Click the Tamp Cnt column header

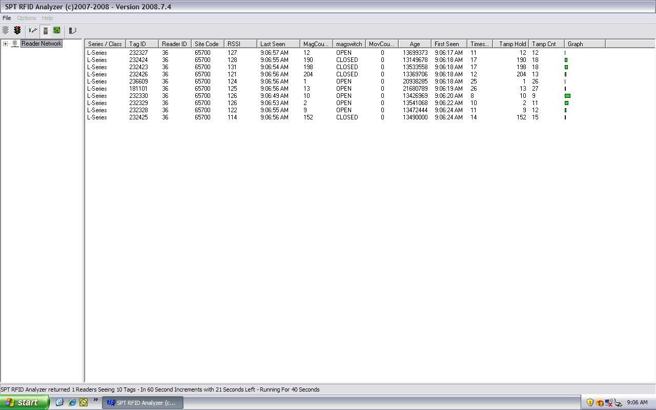point(546,44)
